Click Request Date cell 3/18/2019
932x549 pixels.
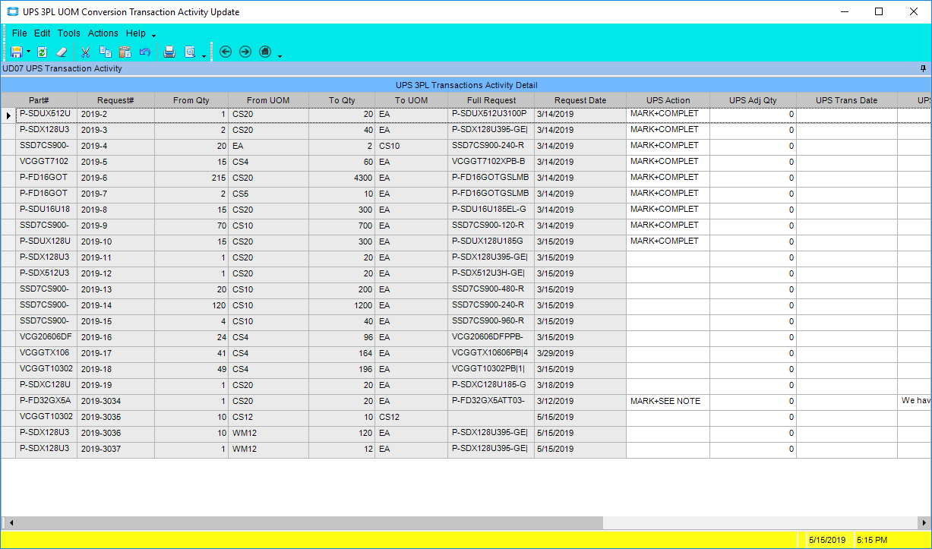[x=580, y=386]
